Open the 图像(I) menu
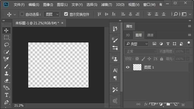Image resolution: width=194 pixels, height=109 pixels. (48, 5)
